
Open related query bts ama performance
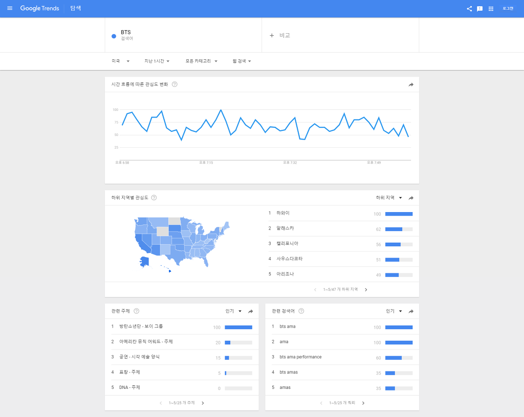point(300,357)
